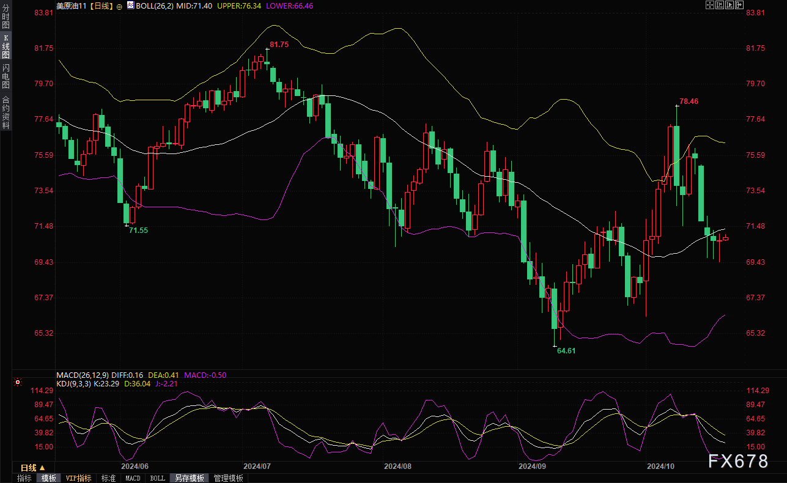This screenshot has height=483, width=787.
Task: Click the UPPER:76.34 value
Action: (x=239, y=6)
